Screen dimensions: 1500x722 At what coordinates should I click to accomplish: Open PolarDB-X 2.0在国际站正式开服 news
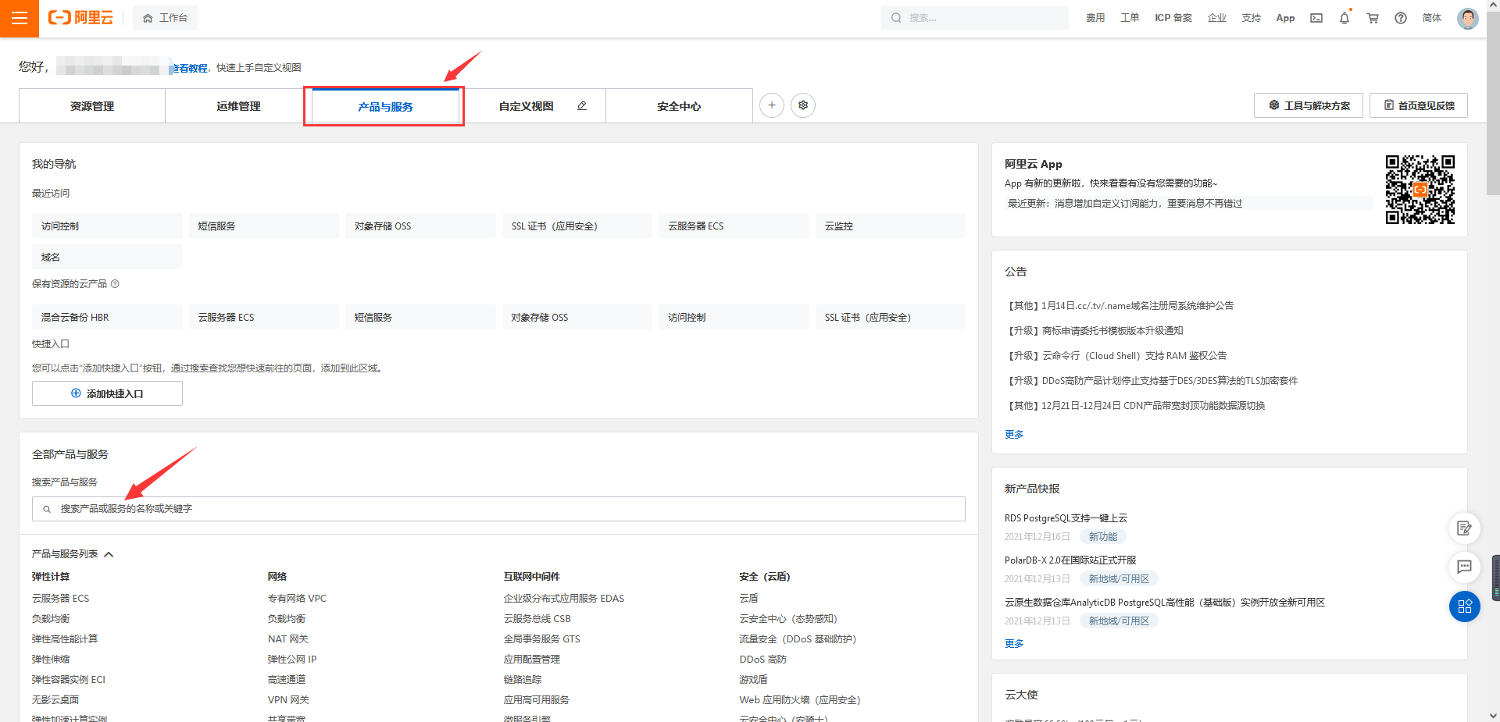tap(1070, 560)
